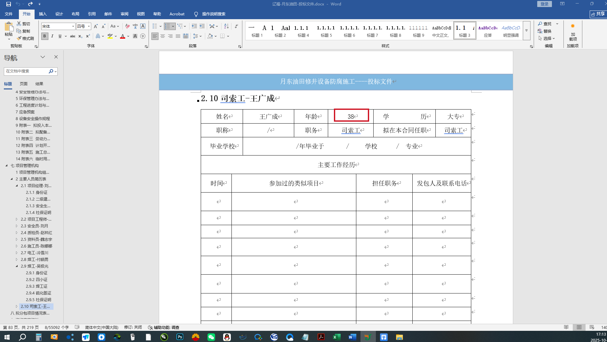Apply distributed alignment to paragraph
The image size is (607, 342).
pos(186,36)
